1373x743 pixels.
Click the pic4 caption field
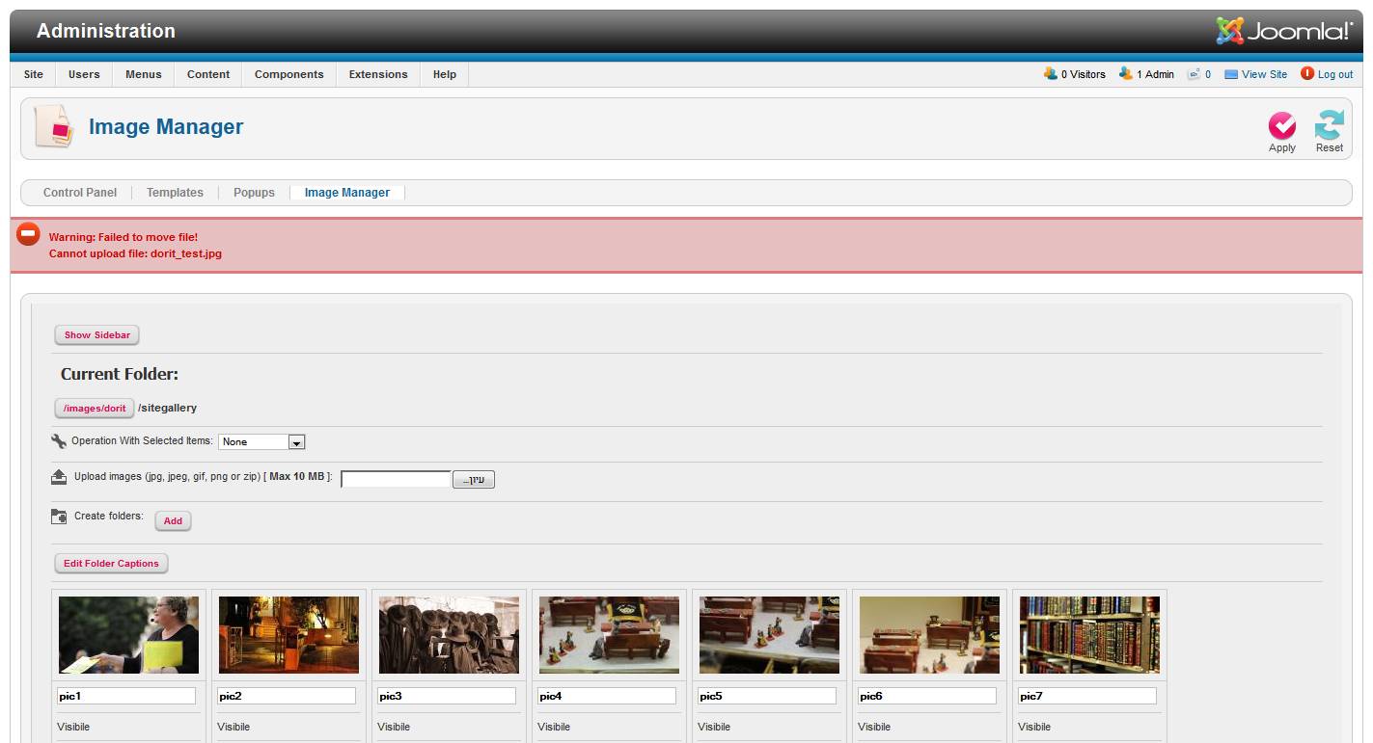(607, 696)
